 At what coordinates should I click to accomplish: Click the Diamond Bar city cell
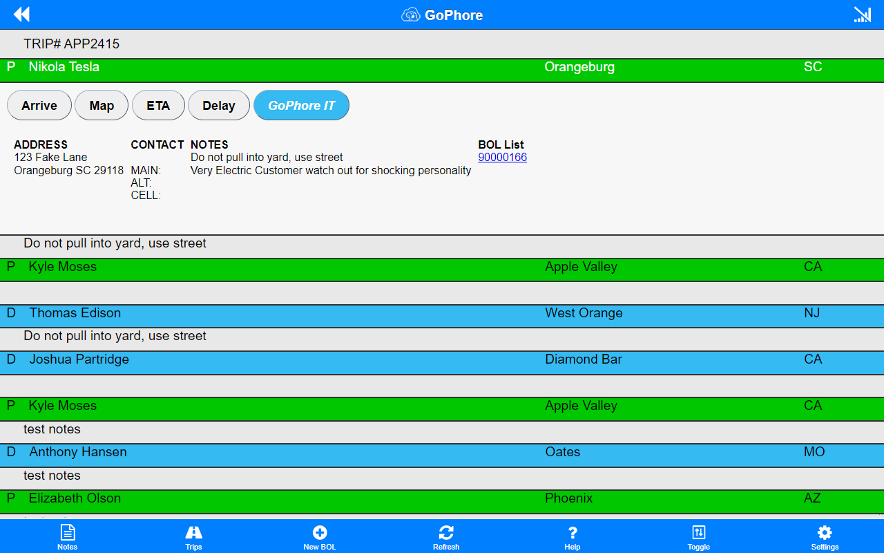584,359
